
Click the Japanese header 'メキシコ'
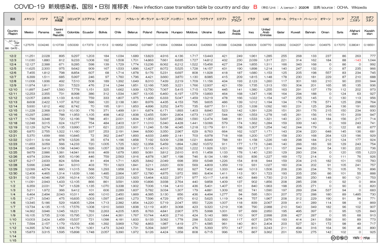click(x=29, y=19)
